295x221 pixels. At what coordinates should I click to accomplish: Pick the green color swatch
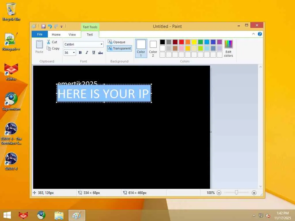[201, 42]
